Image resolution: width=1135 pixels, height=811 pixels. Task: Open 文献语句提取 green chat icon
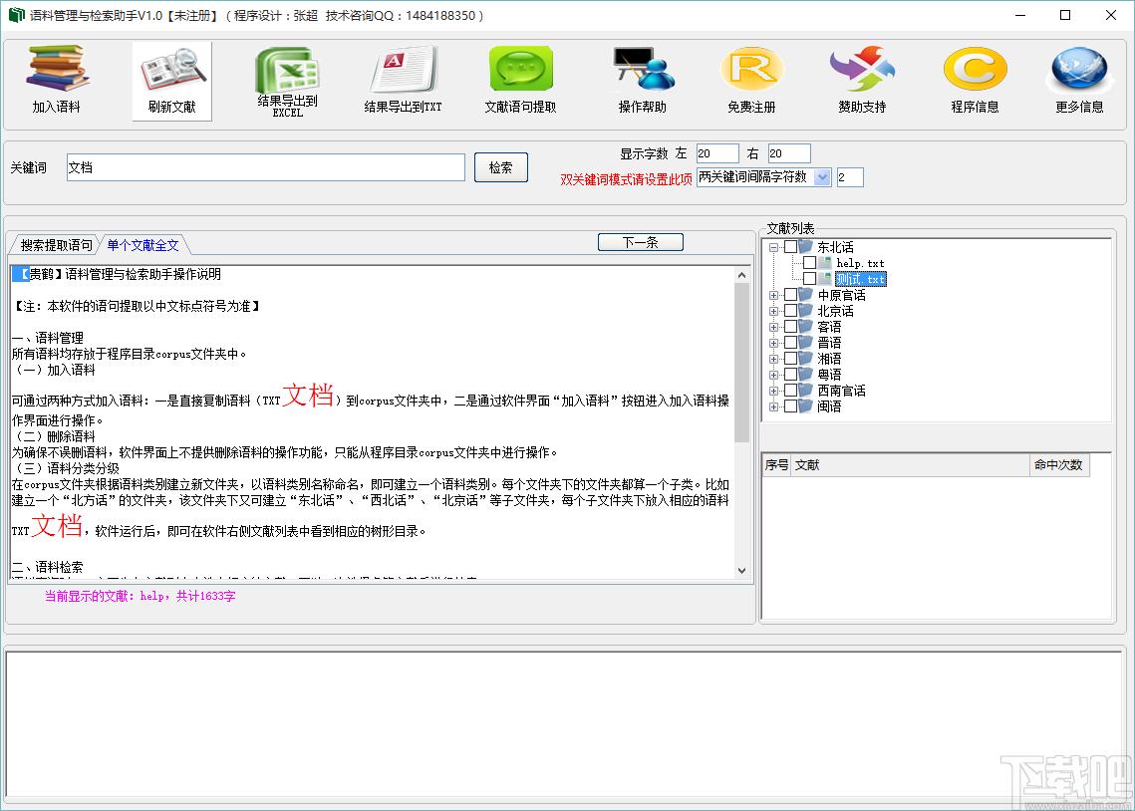tap(520, 69)
